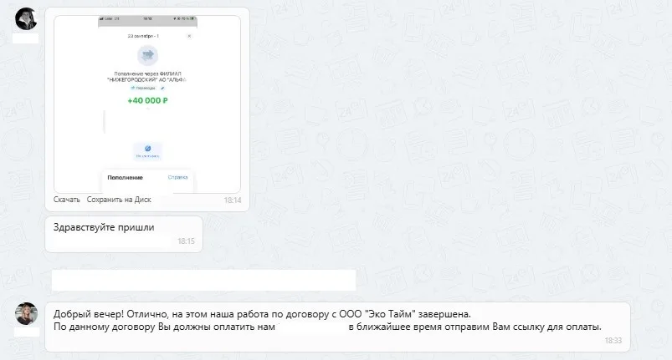
Task: Click the X close icon in the bank screenshot
Action: [x=189, y=36]
